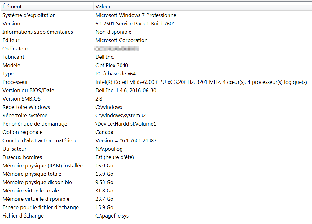The height and width of the screenshot is (224, 312).
Task: Click the "C:\windows" directory value
Action: pos(109,107)
